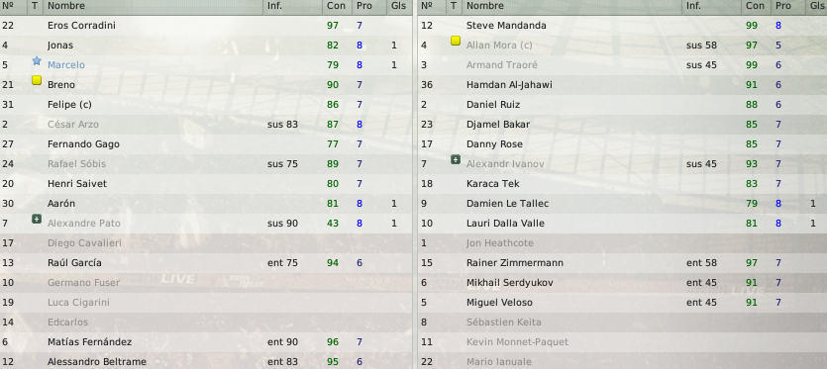Select Lauri Dalla Valle player name
The image size is (827, 369).
tap(505, 224)
